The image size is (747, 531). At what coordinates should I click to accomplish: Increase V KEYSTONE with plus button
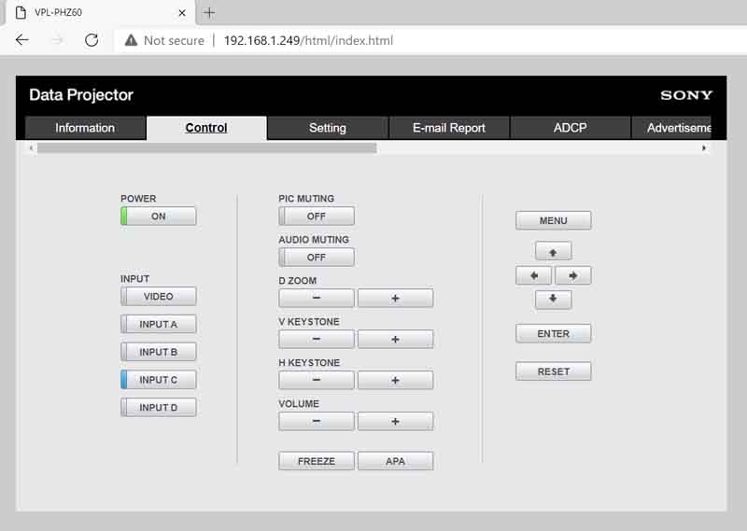(395, 339)
